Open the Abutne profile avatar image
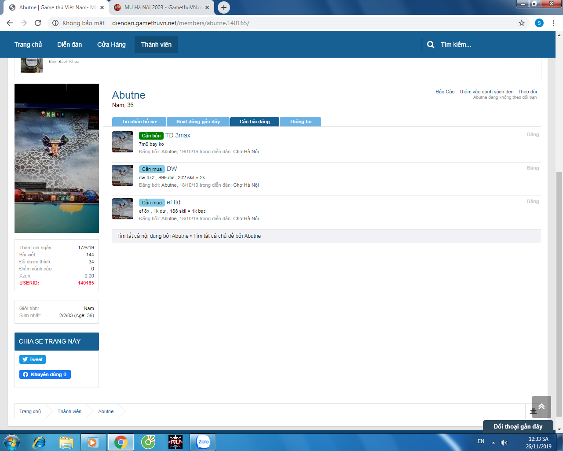Image resolution: width=563 pixels, height=451 pixels. (57, 158)
